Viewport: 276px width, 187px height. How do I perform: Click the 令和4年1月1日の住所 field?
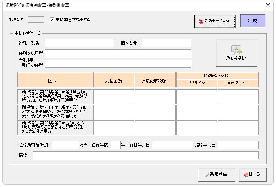click(x=118, y=64)
